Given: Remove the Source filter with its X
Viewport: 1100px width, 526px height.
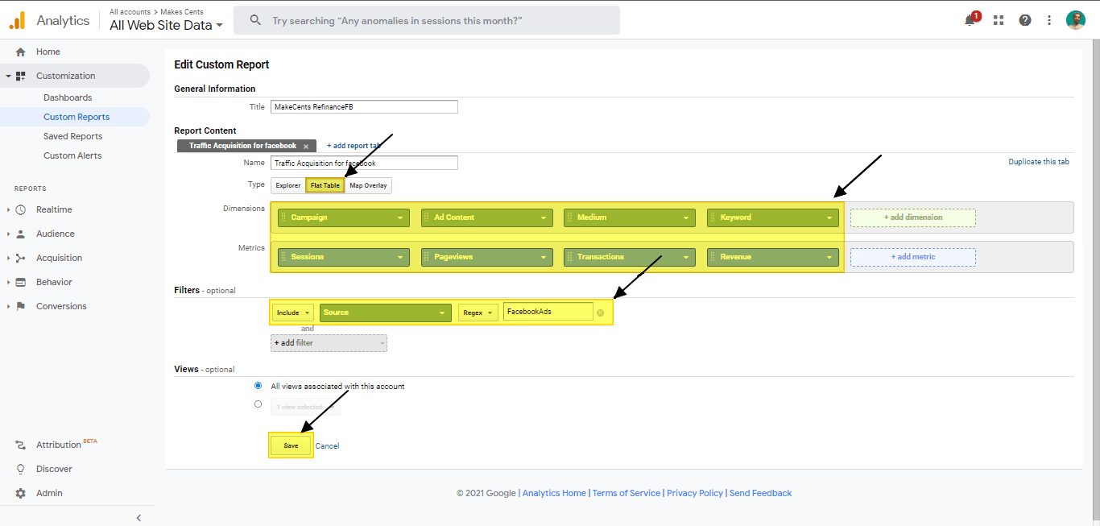Looking at the screenshot, I should coord(600,313).
